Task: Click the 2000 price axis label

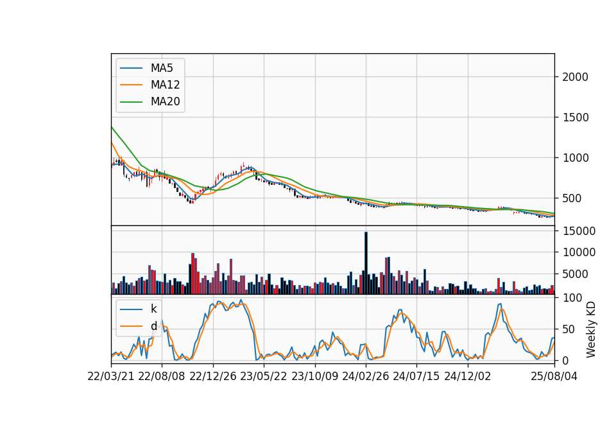Action: coord(575,77)
